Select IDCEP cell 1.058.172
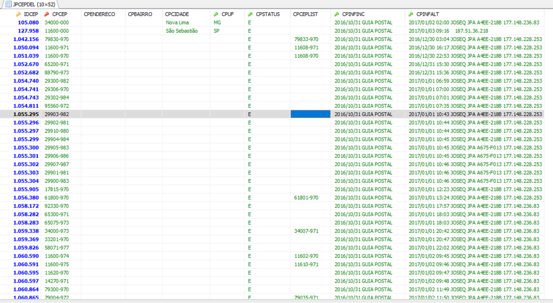 pyautogui.click(x=26, y=206)
